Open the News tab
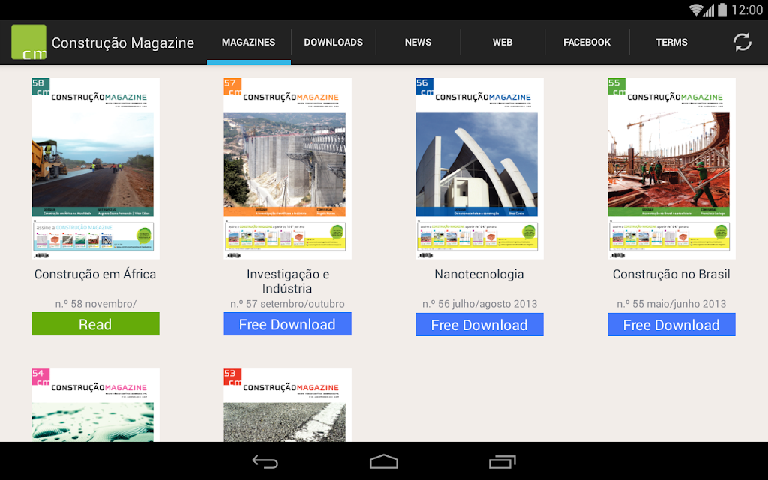The image size is (768, 480). coord(418,43)
